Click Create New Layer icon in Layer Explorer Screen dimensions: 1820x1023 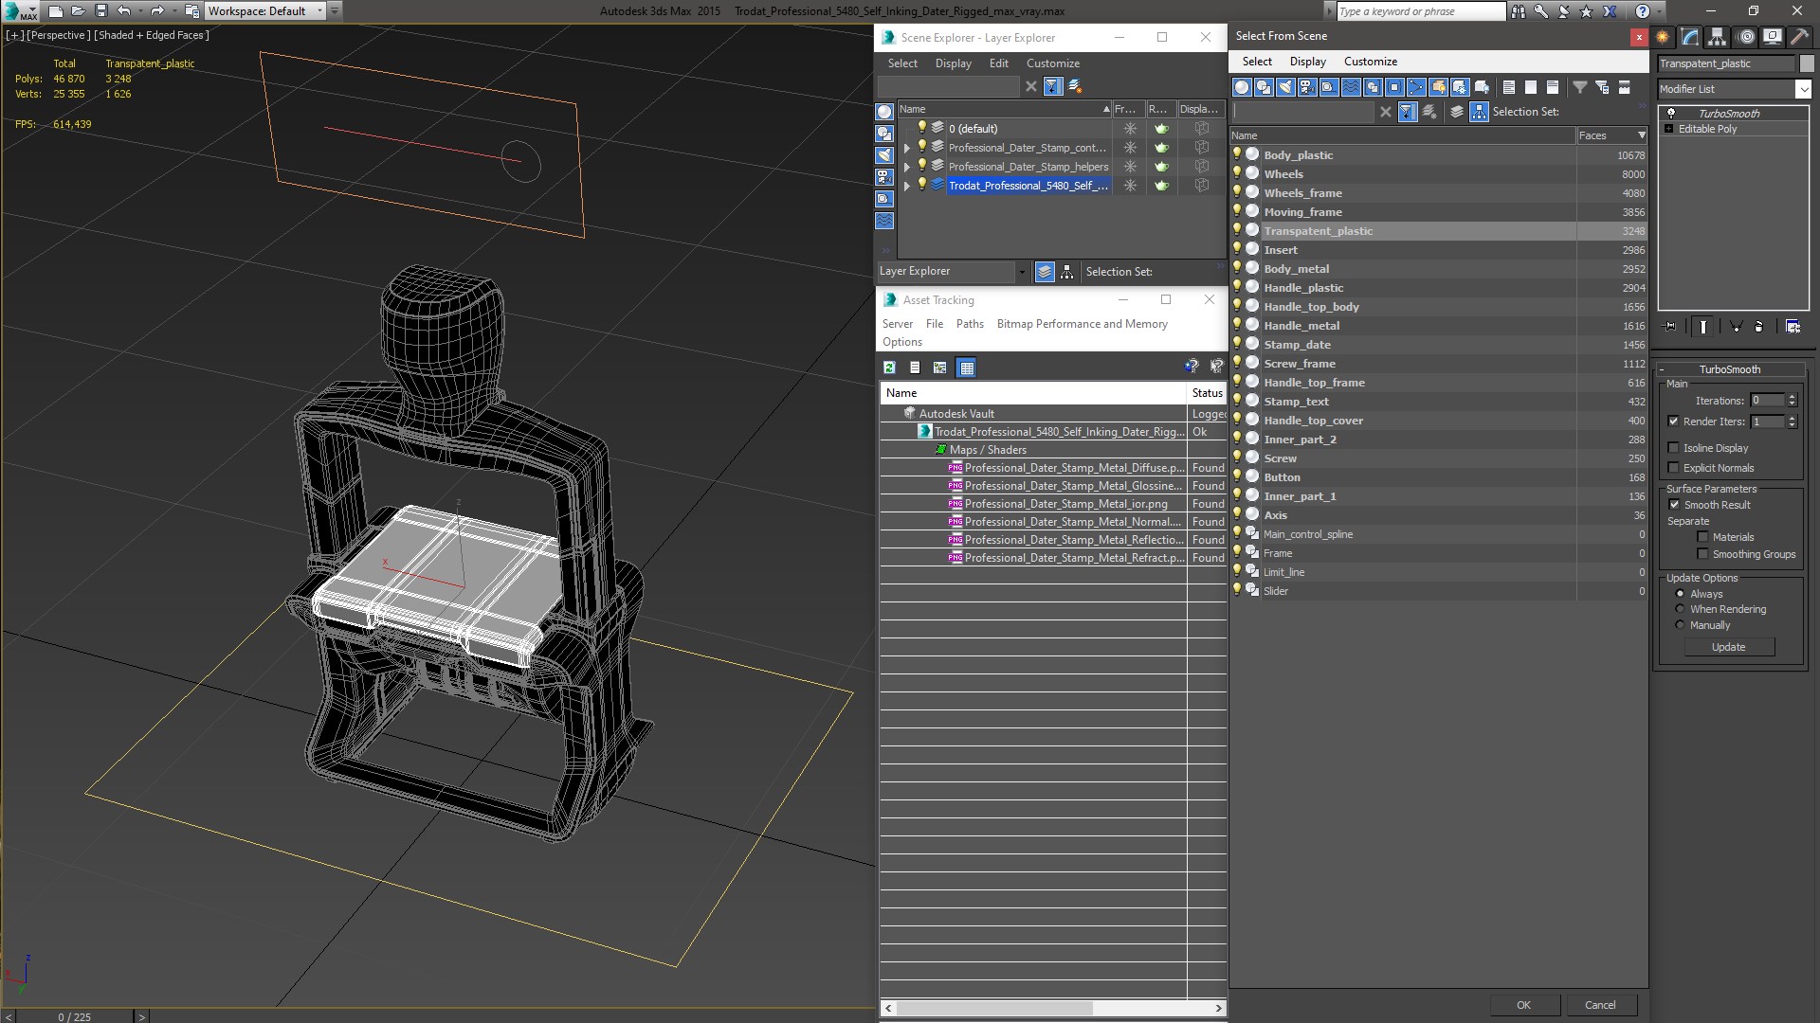[1076, 86]
